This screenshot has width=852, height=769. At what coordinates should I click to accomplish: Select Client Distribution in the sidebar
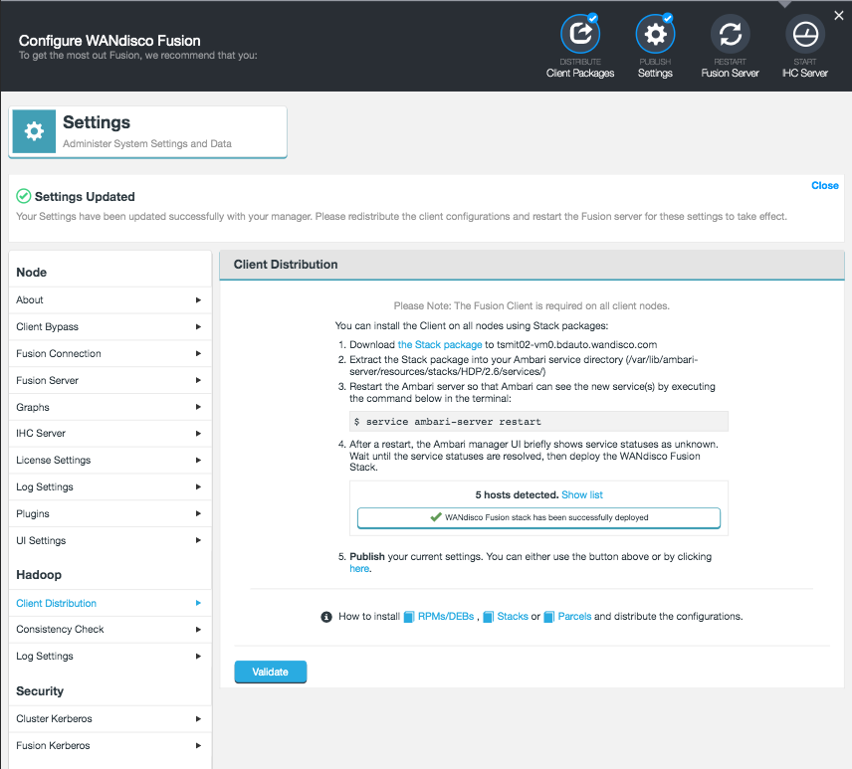[109, 603]
